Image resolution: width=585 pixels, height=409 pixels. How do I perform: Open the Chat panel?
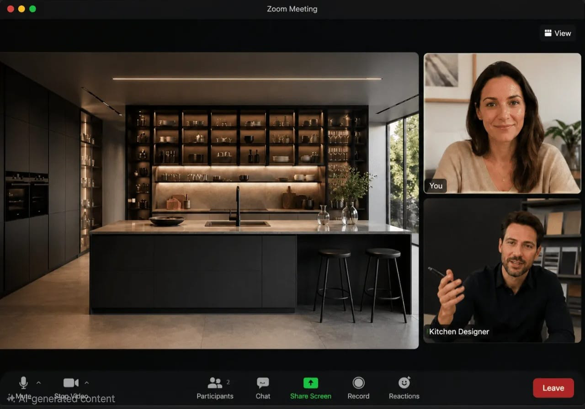tap(263, 388)
